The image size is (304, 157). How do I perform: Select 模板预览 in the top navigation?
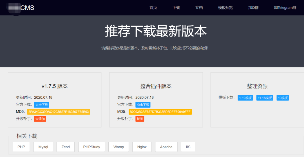[x=225, y=8]
